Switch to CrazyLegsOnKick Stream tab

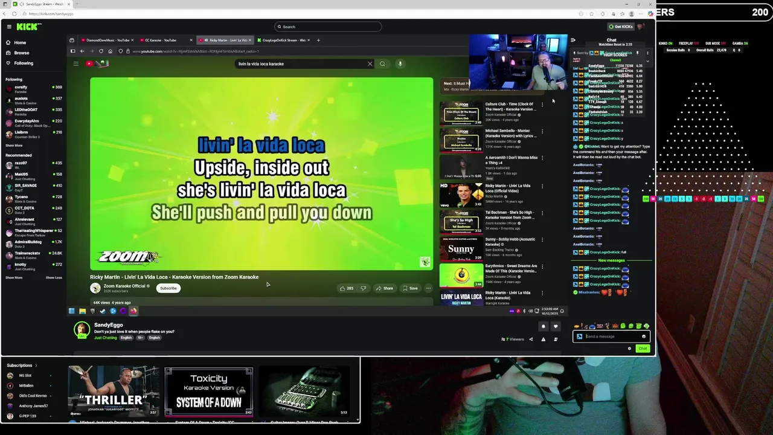pyautogui.click(x=283, y=40)
